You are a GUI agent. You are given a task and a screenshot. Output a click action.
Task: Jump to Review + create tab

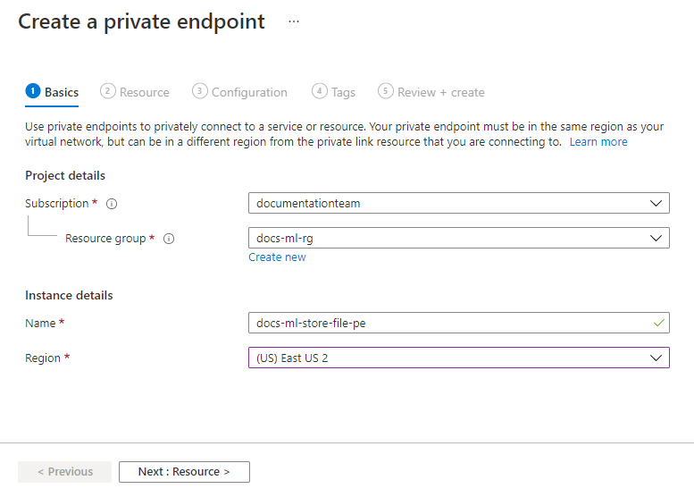point(441,92)
